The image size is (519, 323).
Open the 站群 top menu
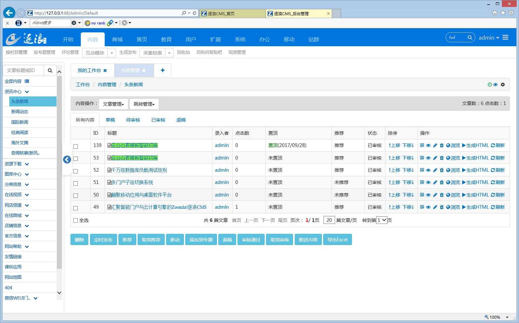pos(314,39)
